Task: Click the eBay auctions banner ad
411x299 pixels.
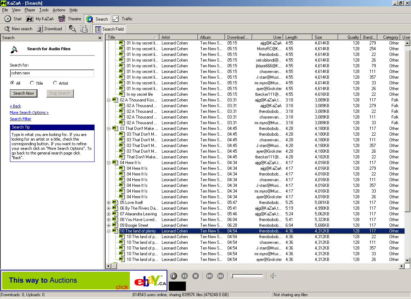Action: tap(84, 281)
